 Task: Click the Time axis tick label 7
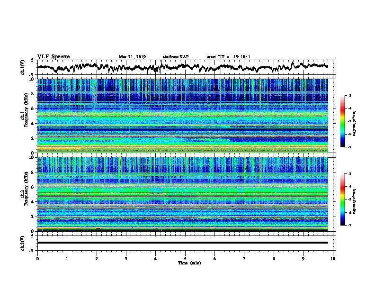[x=244, y=259]
